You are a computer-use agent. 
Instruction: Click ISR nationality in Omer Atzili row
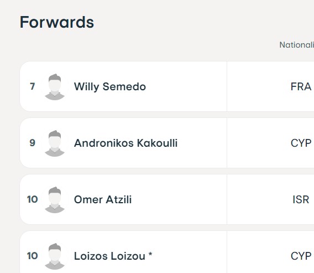(x=301, y=199)
